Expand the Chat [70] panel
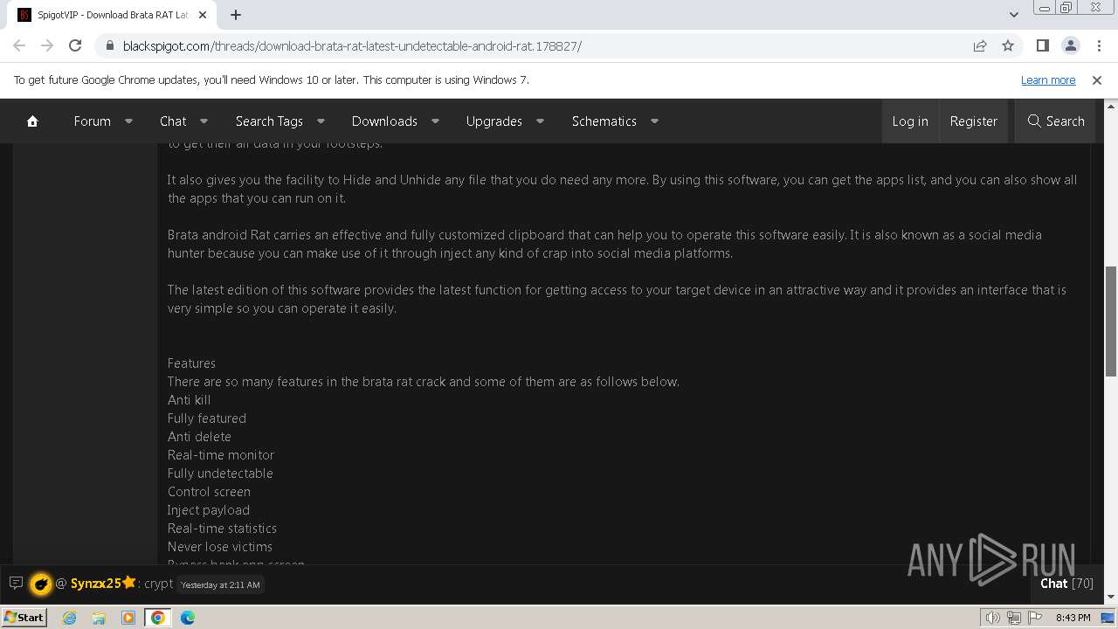The height and width of the screenshot is (629, 1118). click(x=1066, y=583)
